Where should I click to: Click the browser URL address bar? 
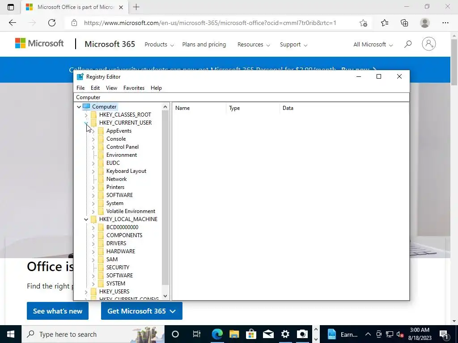[x=210, y=23]
